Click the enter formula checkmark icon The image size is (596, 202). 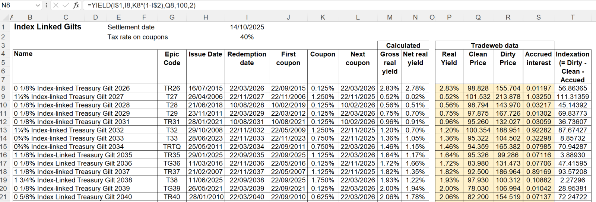[x=66, y=5]
